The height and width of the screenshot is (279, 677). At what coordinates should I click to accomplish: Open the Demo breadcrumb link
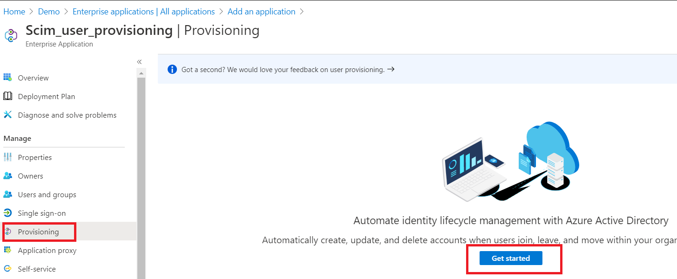coord(48,11)
